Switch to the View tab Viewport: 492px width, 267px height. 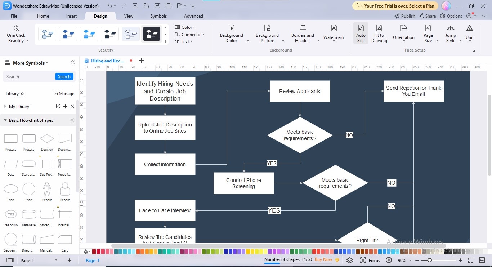(x=129, y=16)
